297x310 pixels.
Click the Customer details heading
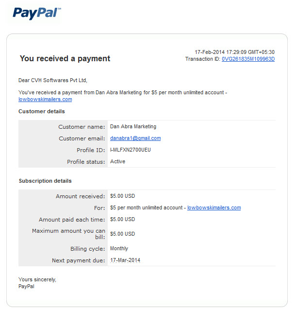41,111
